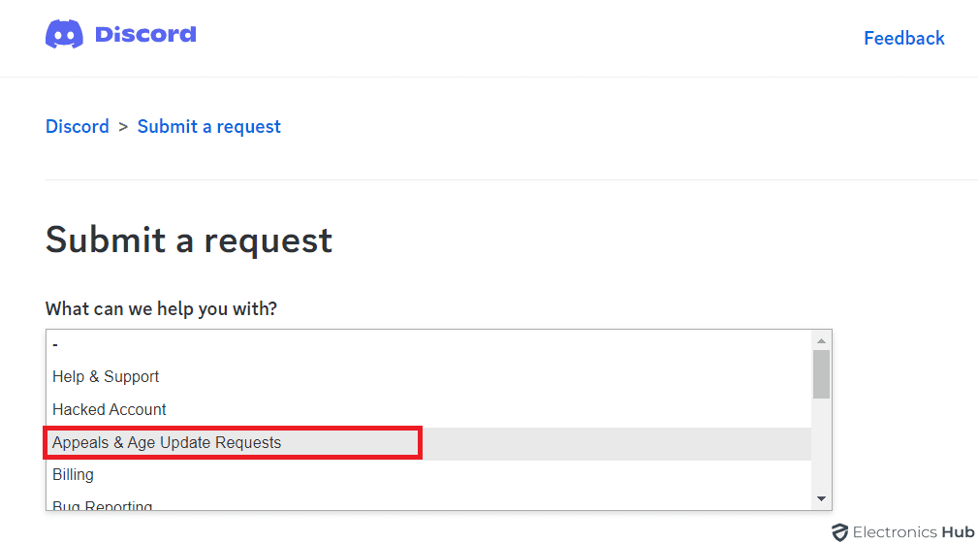This screenshot has width=978, height=543.
Task: Click the 'What can we help you with?' label
Action: [x=161, y=308]
